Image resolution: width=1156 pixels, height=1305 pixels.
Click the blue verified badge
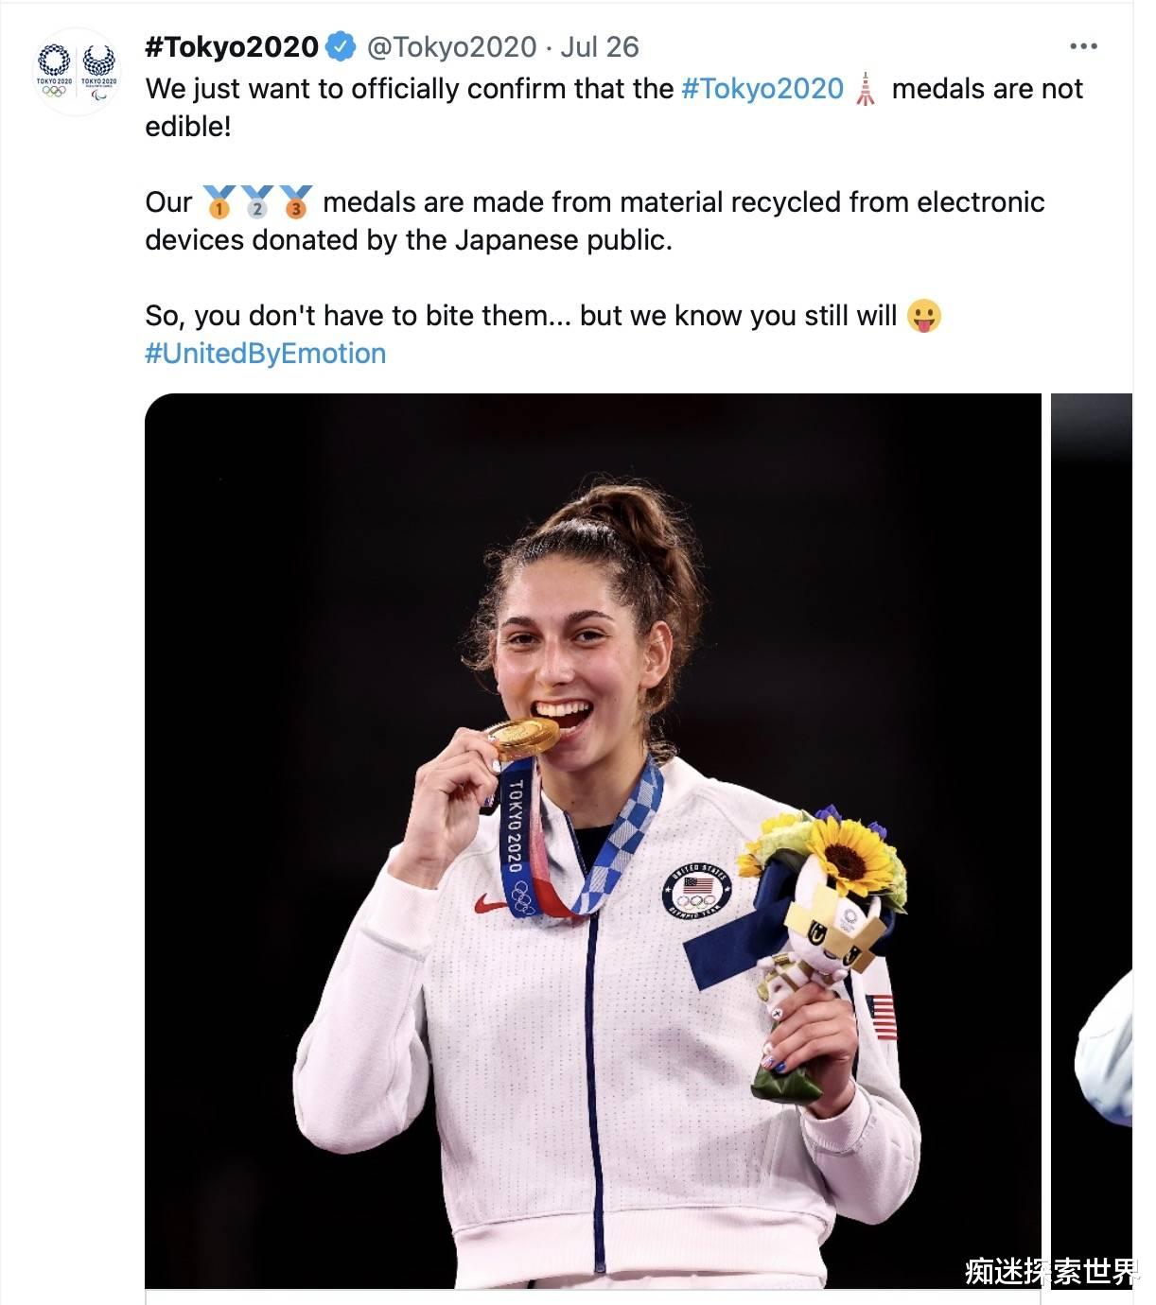point(341,46)
